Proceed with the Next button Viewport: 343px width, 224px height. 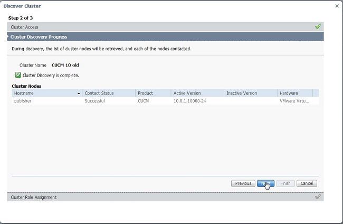pos(265,183)
